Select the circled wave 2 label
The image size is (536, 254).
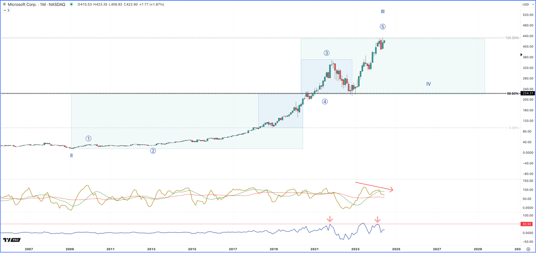[153, 151]
